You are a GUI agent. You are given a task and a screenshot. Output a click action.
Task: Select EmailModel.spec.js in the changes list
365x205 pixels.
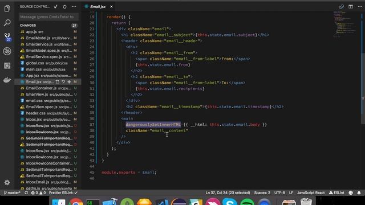48,51
